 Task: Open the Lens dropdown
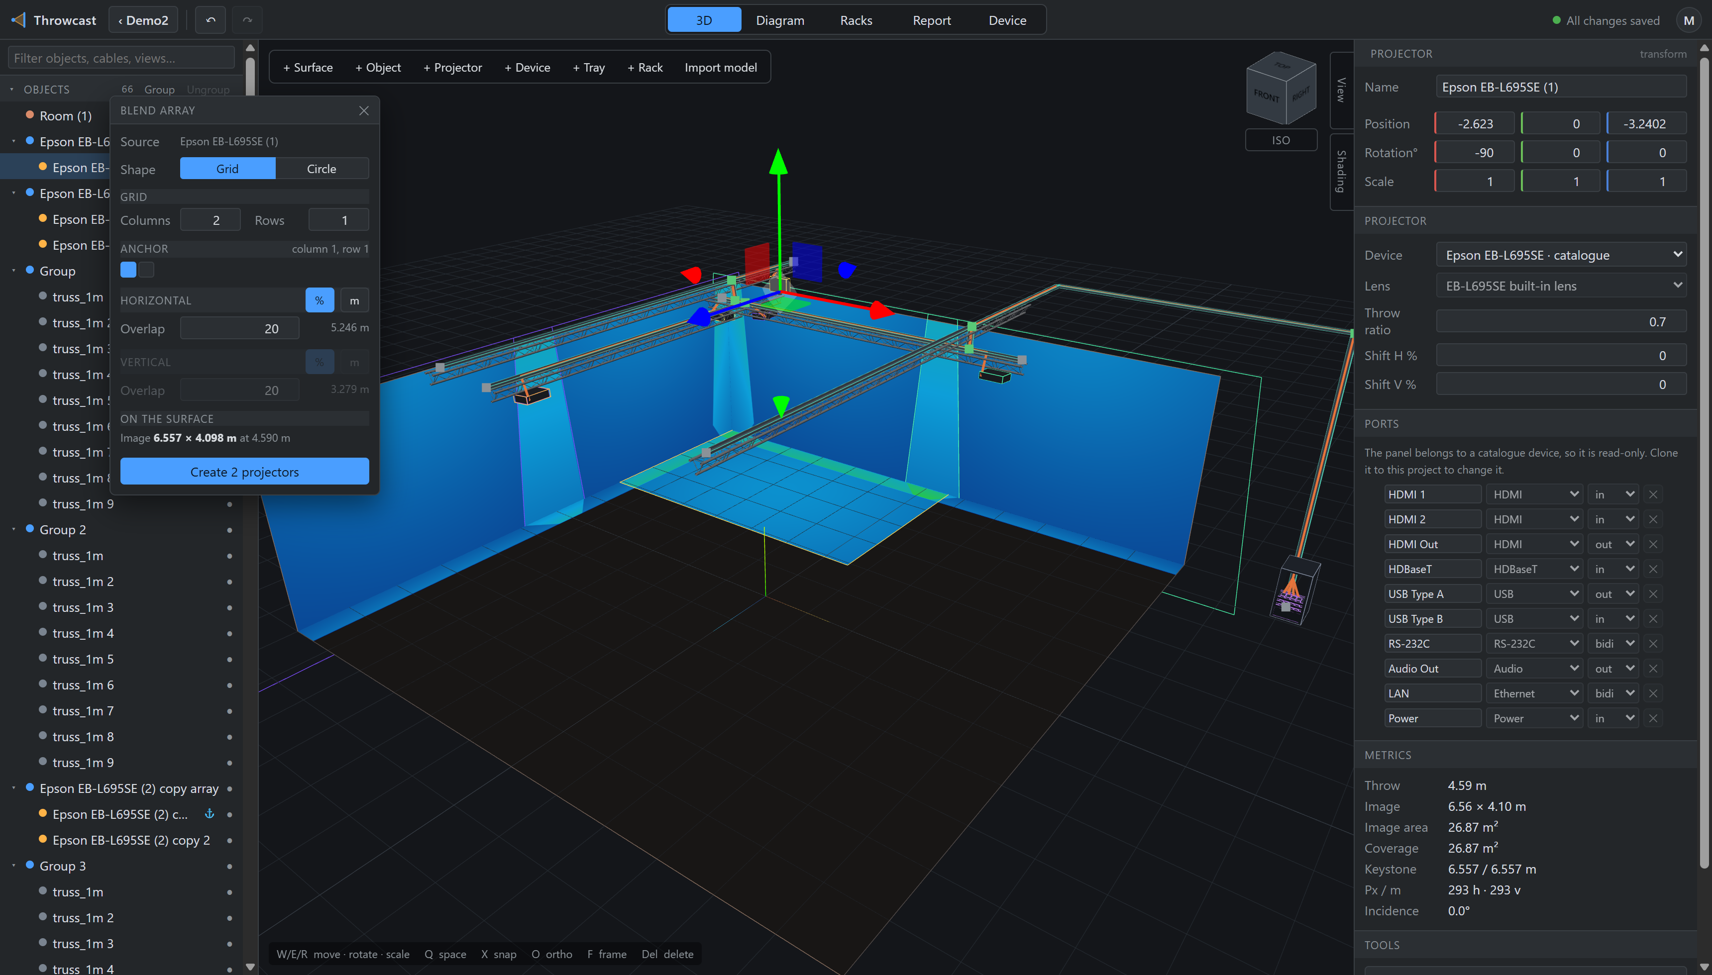click(x=1561, y=285)
